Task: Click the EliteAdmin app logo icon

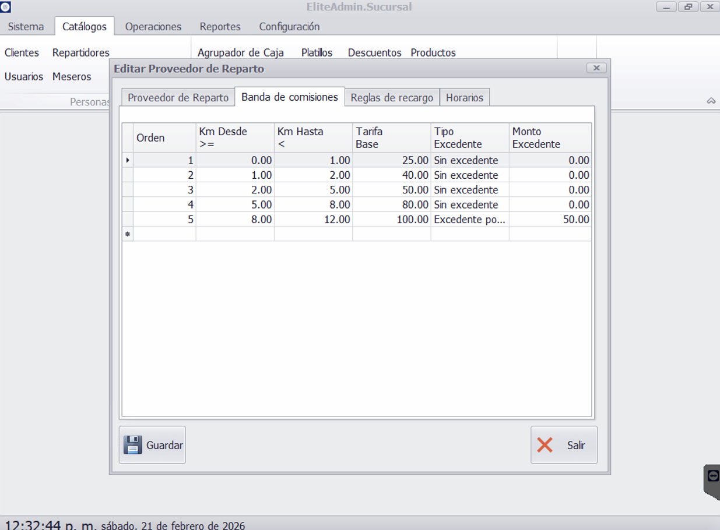Action: pos(5,7)
